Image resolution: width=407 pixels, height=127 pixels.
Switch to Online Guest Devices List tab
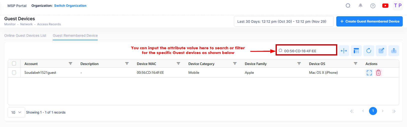point(25,35)
